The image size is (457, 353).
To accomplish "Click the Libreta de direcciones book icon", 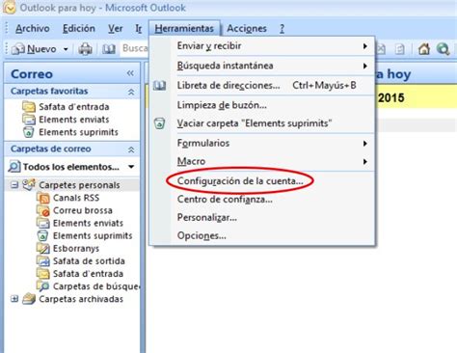I will click(159, 86).
